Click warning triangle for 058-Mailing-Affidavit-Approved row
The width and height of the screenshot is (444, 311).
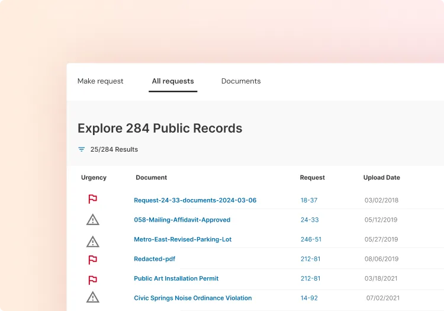tap(92, 220)
